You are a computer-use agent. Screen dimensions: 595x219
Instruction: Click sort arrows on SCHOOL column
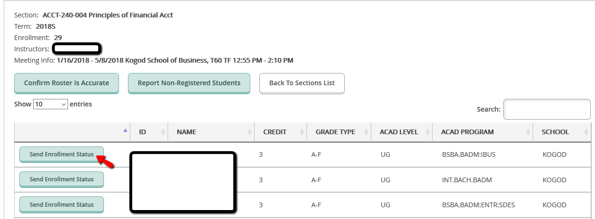click(586, 132)
